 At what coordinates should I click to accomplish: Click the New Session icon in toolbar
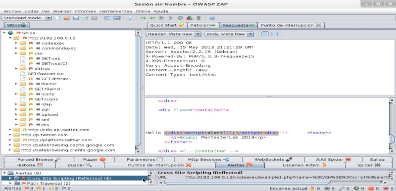point(57,18)
